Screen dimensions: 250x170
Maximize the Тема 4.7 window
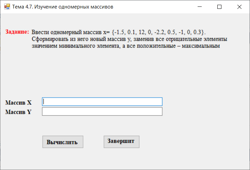point(219,7)
